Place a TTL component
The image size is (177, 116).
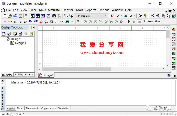pos(31,22)
